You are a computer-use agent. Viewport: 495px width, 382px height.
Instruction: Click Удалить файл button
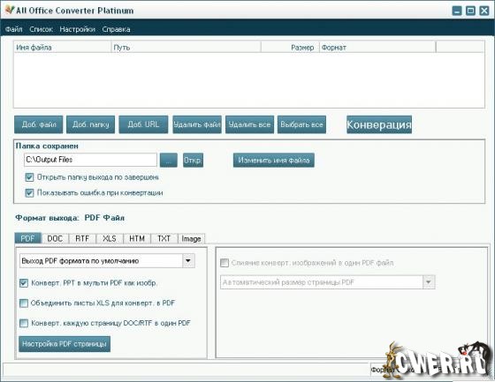197,124
